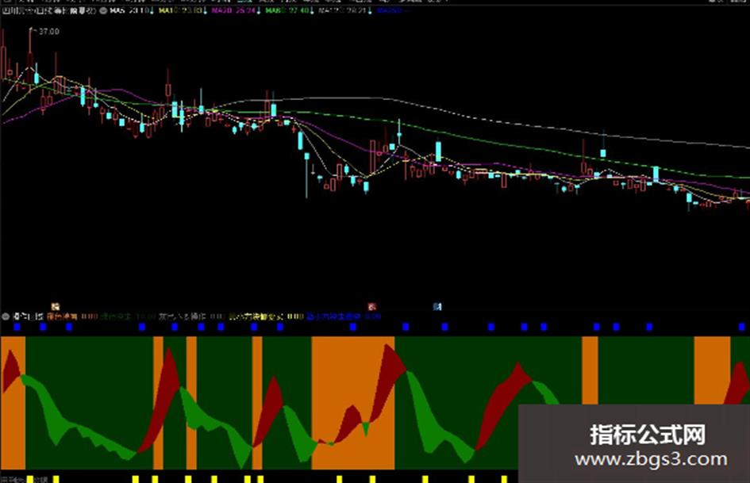Select the orange output label in the sub-indicator legend
Image resolution: width=750 pixels, height=483 pixels.
72,316
